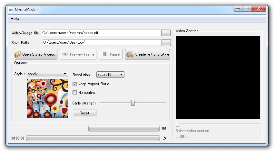
Task: Click the upper progress bar at 0%
Action: click(x=124, y=129)
